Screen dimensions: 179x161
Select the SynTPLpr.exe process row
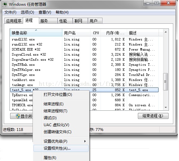tap(84, 75)
